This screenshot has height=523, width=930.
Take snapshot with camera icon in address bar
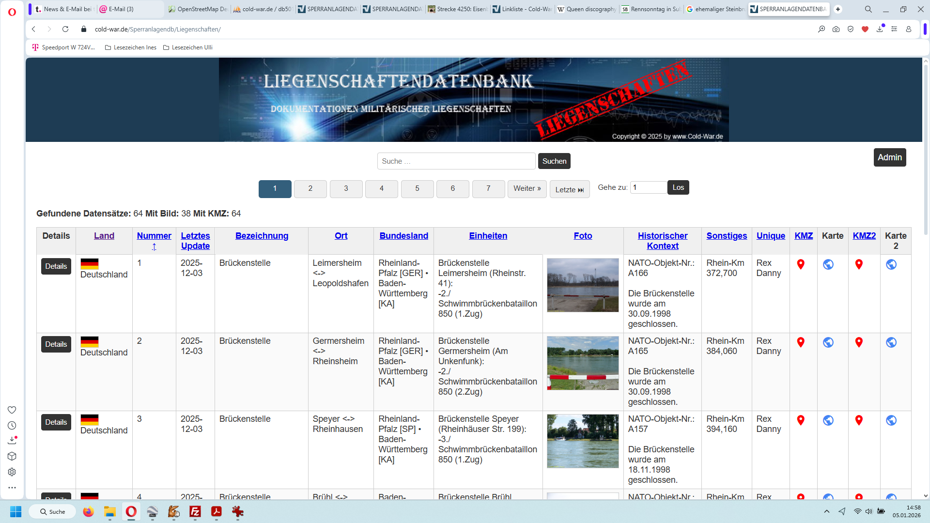pyautogui.click(x=836, y=29)
